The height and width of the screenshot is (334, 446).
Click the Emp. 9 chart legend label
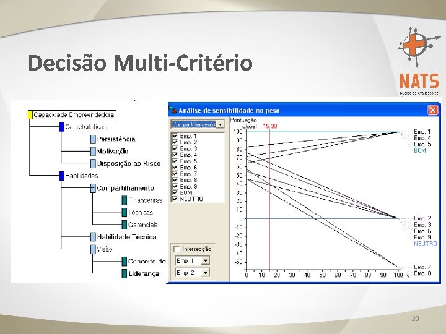click(422, 238)
